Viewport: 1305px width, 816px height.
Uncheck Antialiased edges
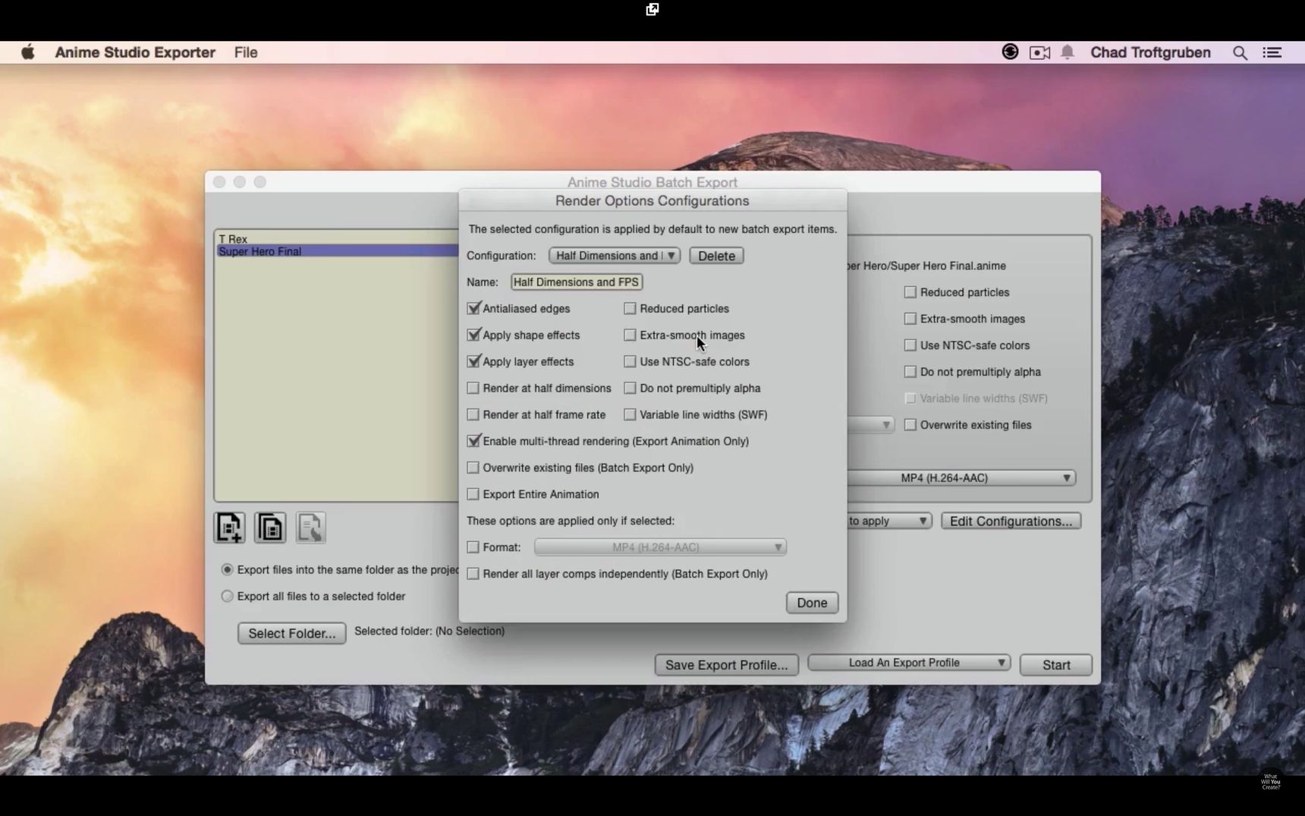(x=473, y=308)
